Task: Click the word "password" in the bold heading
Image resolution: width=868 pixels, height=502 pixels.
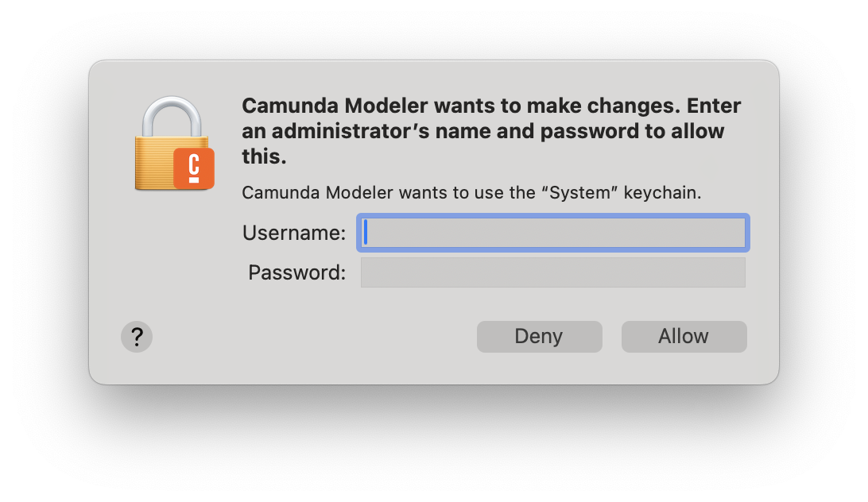Action: click(x=591, y=131)
